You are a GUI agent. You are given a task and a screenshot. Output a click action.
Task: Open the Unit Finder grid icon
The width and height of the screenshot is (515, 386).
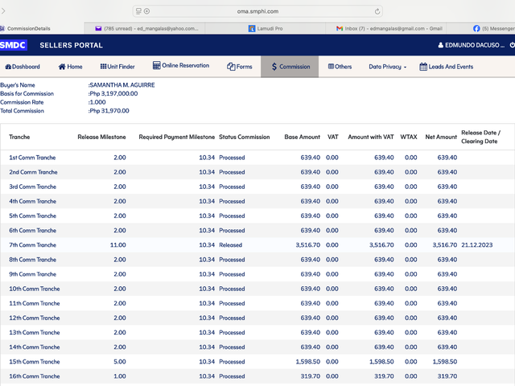[103, 66]
